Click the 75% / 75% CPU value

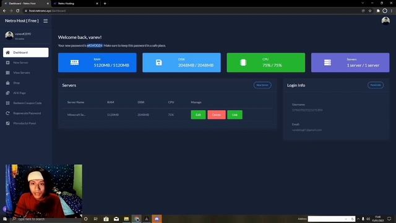[x=272, y=65]
